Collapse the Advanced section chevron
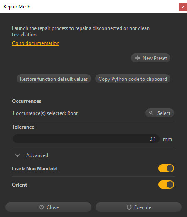Image resolution: width=187 pixels, height=217 pixels. click(x=17, y=155)
